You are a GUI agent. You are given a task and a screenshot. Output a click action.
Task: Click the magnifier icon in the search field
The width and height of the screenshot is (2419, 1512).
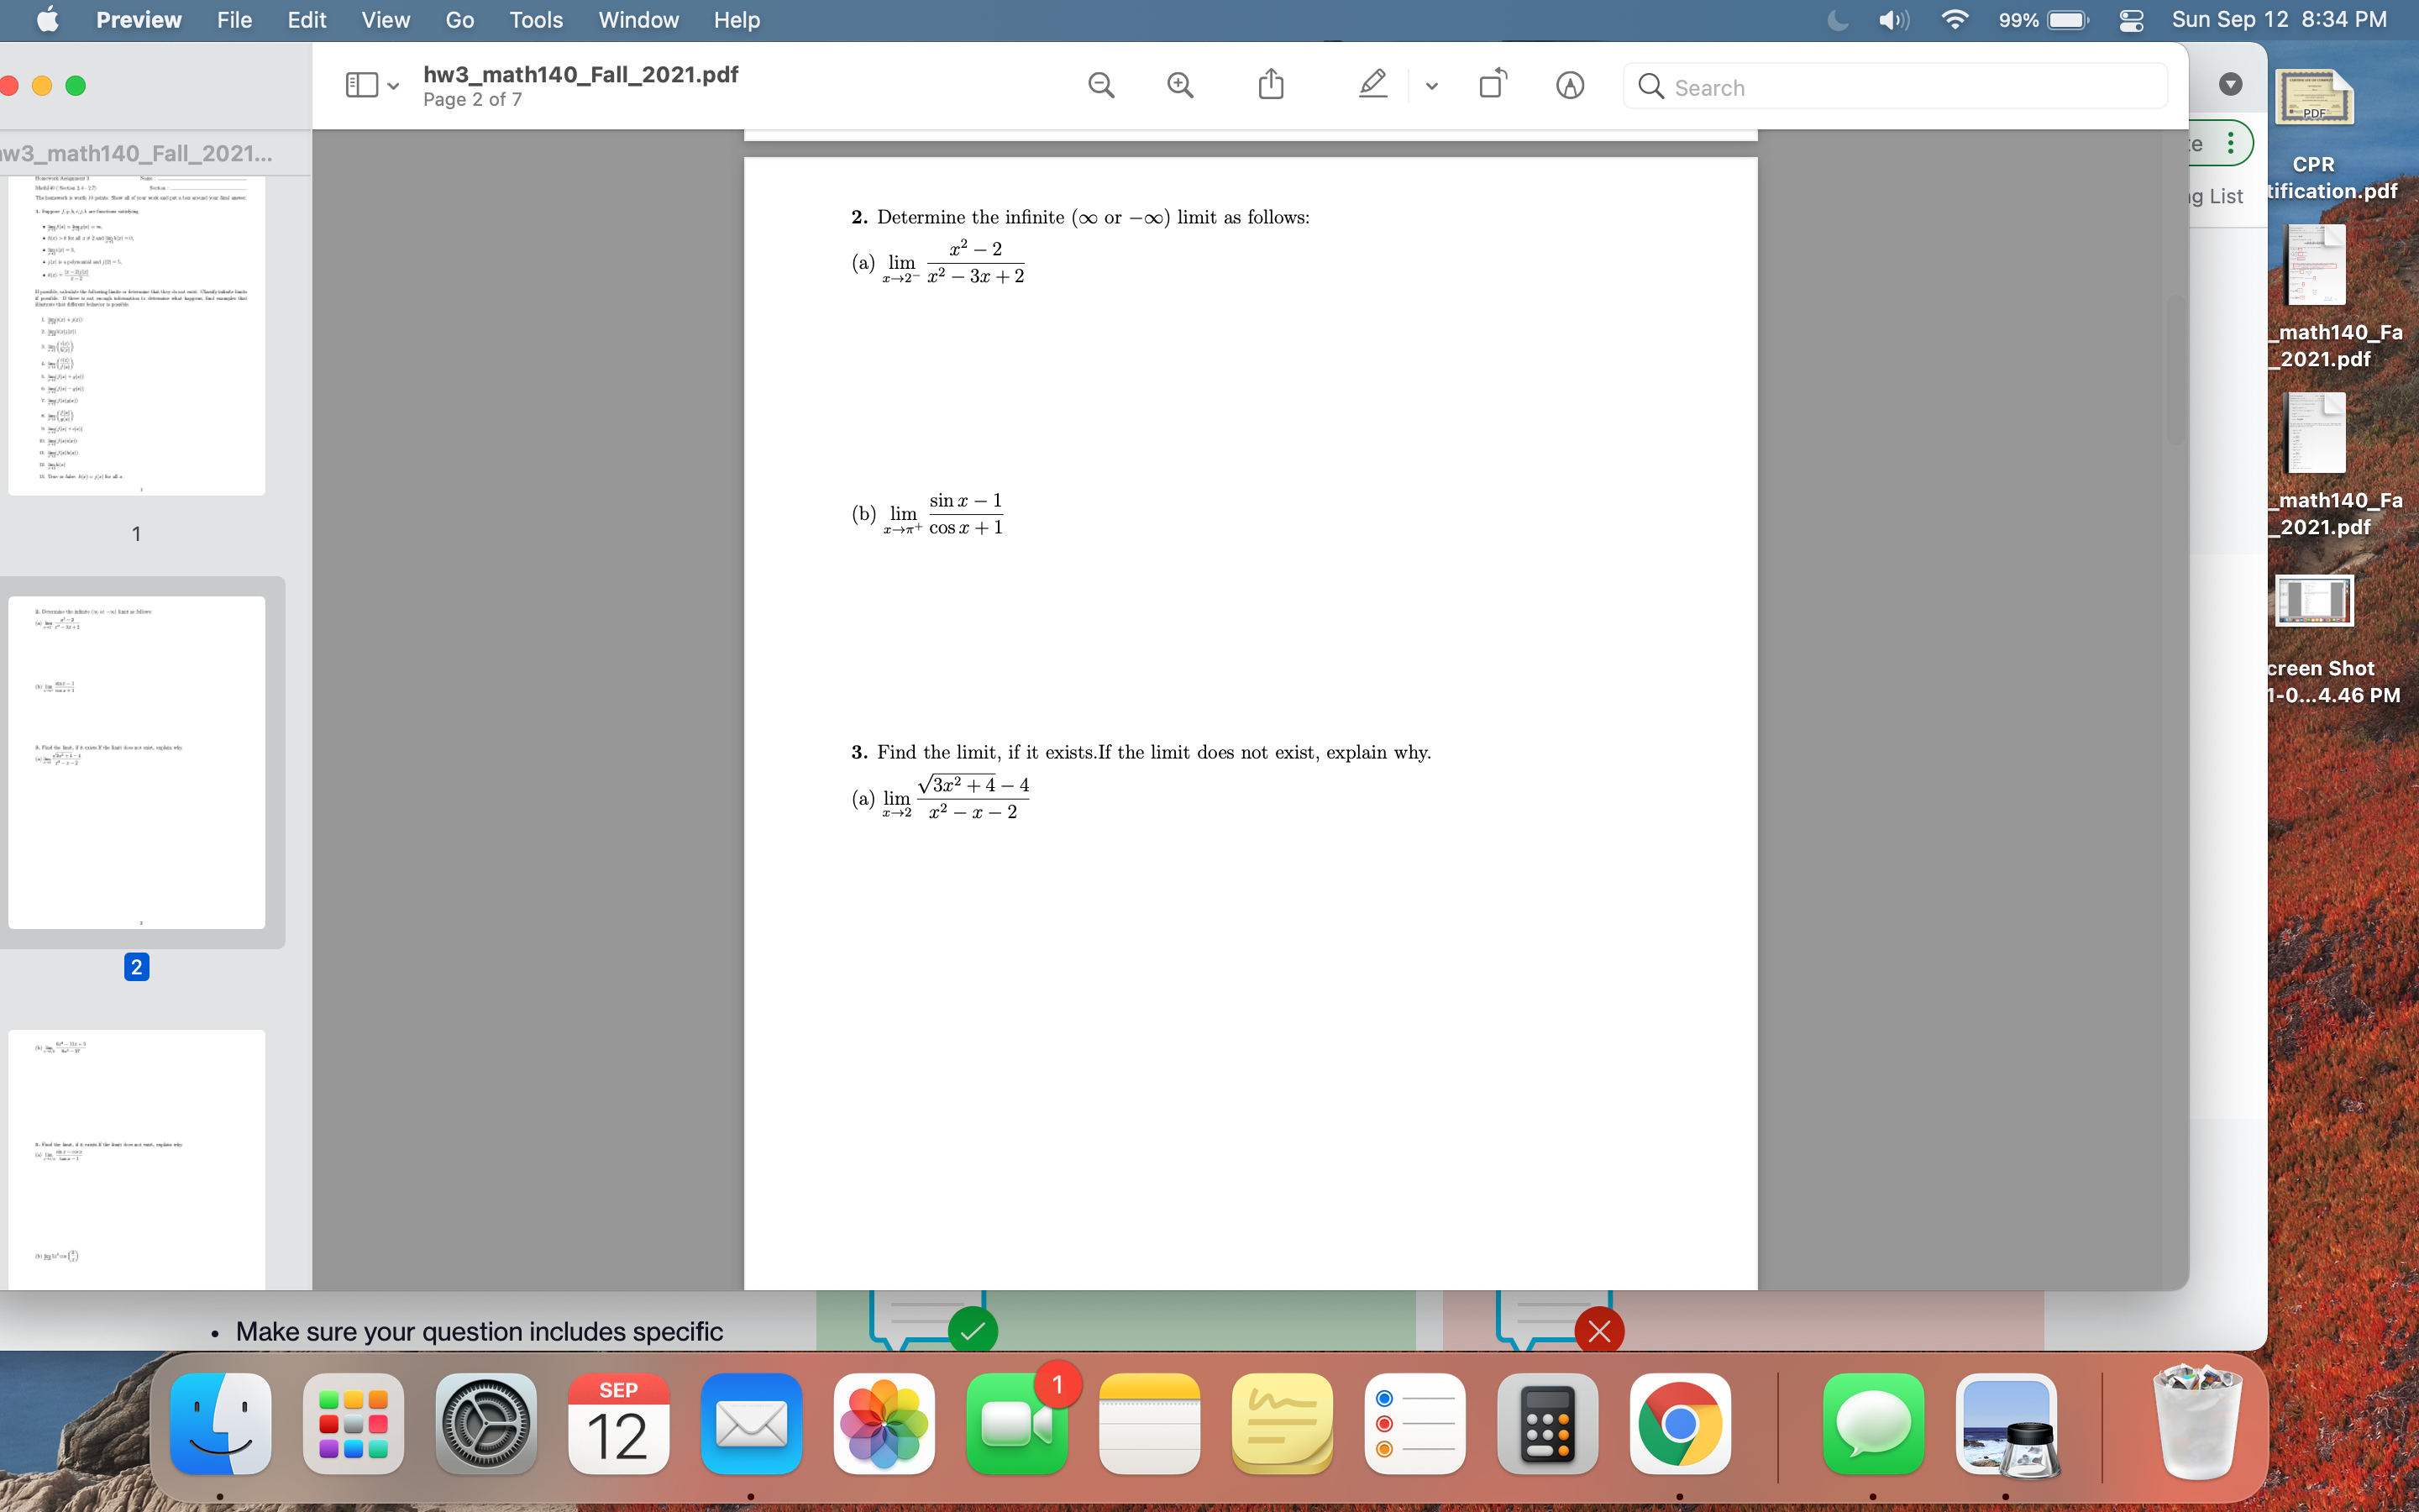(1650, 87)
